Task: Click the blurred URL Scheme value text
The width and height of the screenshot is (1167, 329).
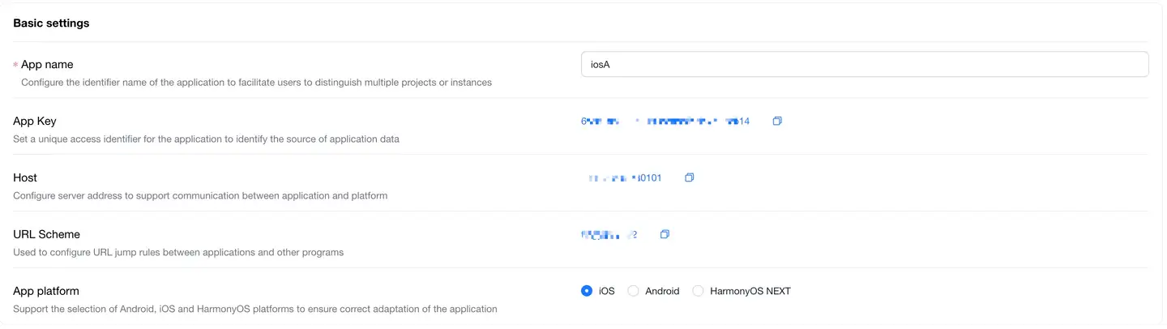Action: [x=609, y=234]
